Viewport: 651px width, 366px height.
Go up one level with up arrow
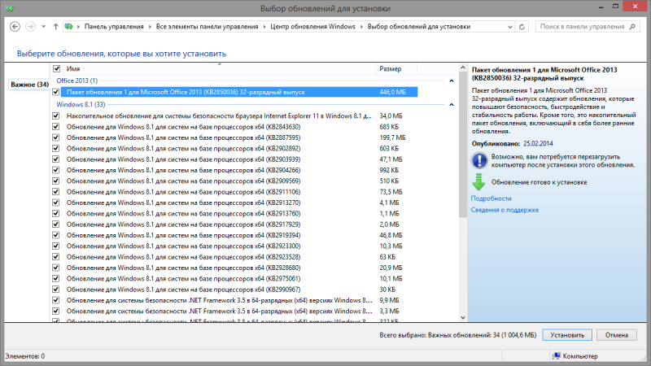click(x=55, y=27)
